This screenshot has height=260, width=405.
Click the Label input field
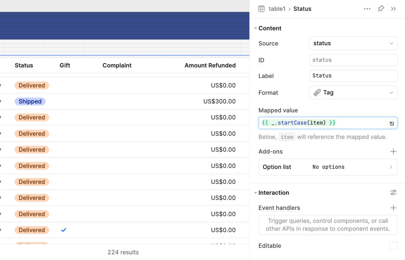point(353,76)
